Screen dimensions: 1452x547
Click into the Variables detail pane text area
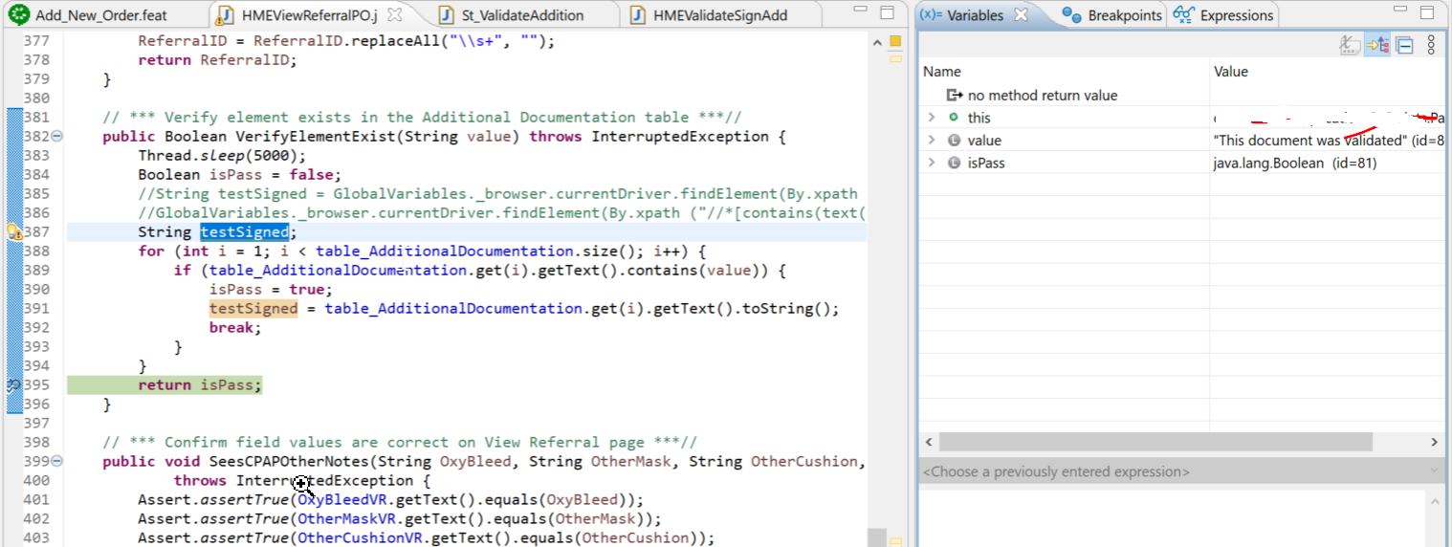1172,518
